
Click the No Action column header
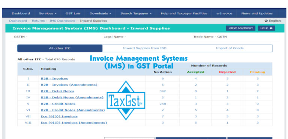click(x=162, y=72)
